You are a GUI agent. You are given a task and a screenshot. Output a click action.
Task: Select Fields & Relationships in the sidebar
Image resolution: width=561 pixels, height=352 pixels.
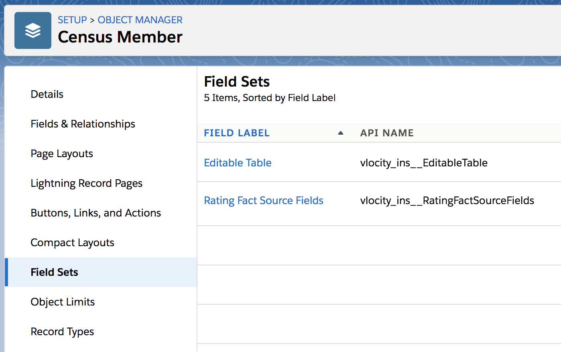click(x=83, y=124)
